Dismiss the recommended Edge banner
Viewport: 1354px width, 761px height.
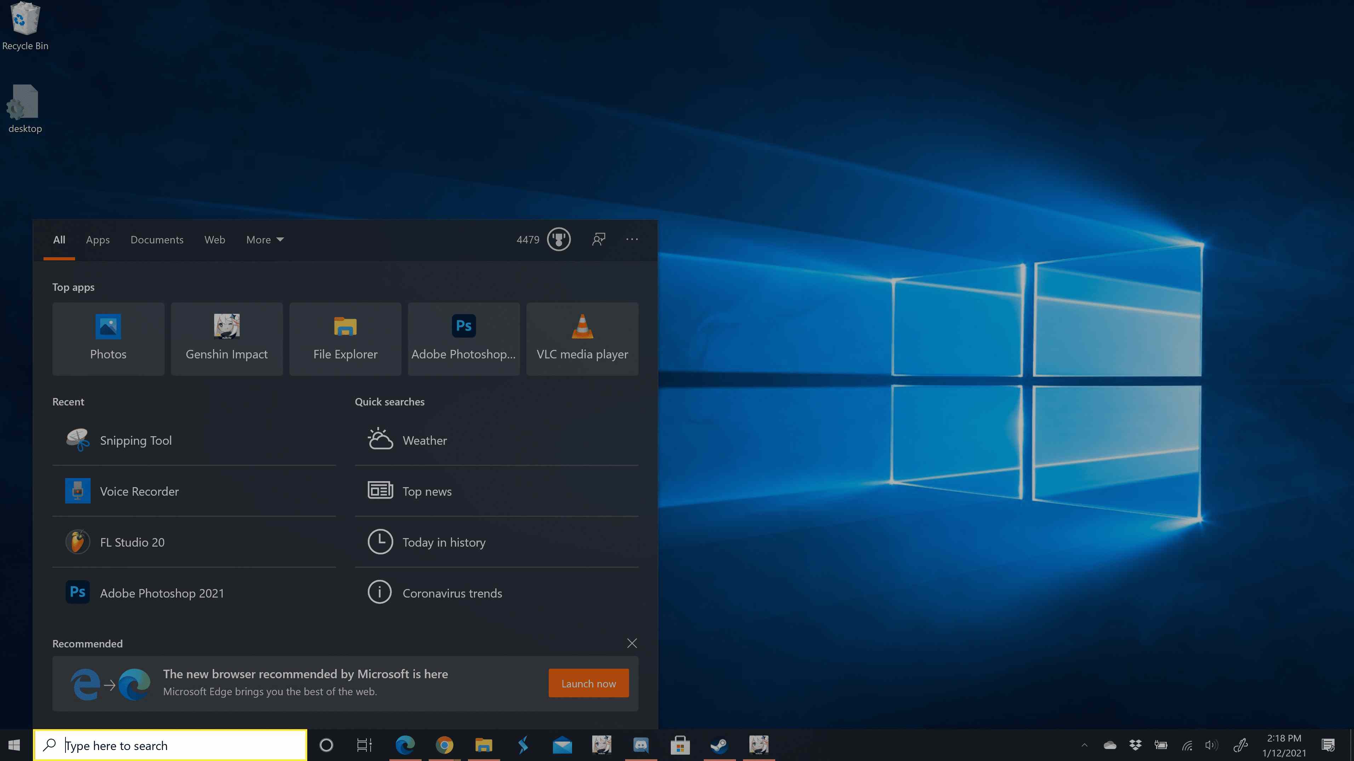[x=632, y=643]
